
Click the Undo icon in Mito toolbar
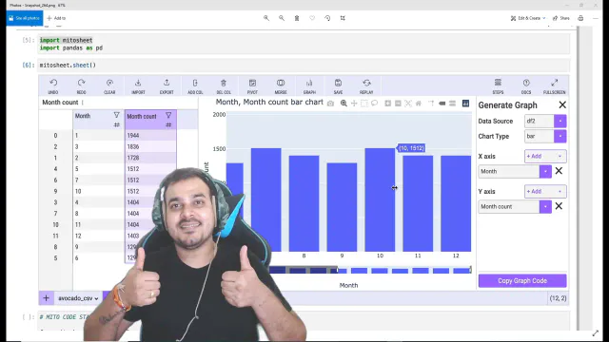53,83
